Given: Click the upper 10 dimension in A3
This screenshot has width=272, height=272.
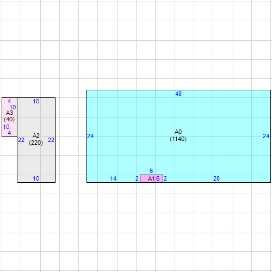Looking at the screenshot, I should [13, 107].
